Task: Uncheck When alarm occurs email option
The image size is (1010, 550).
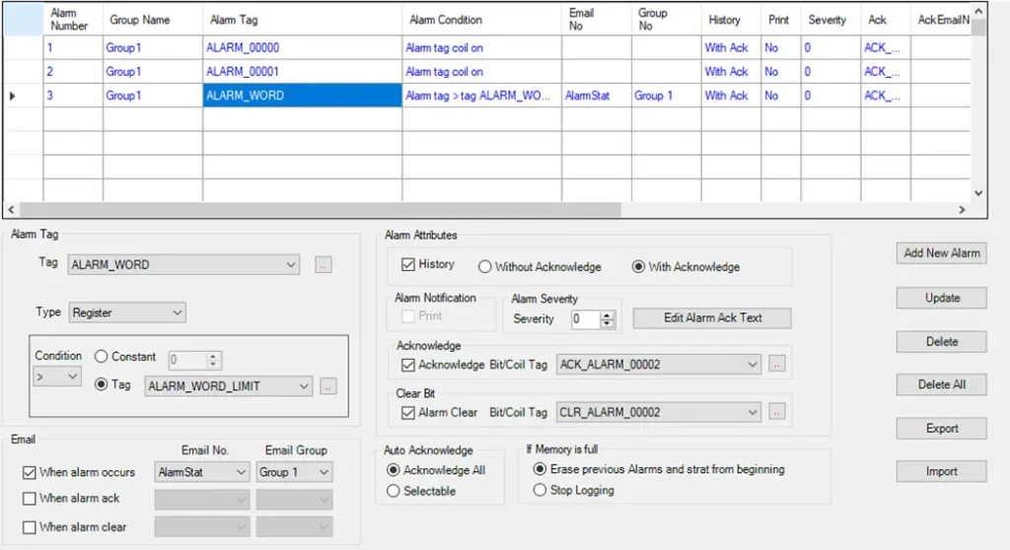Action: click(x=29, y=473)
